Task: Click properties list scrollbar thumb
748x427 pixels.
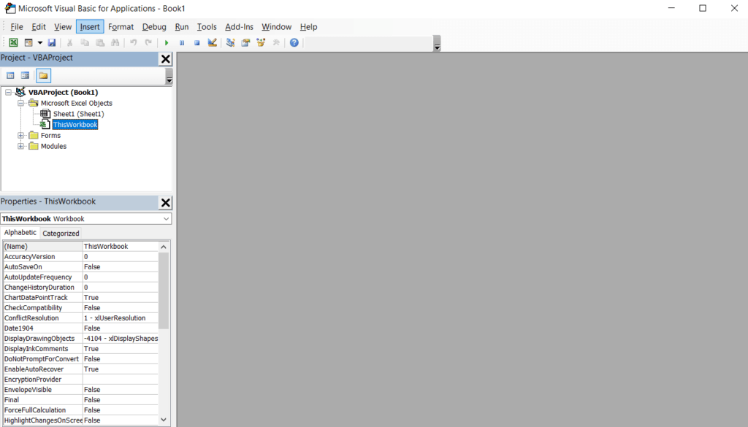Action: 164,291
